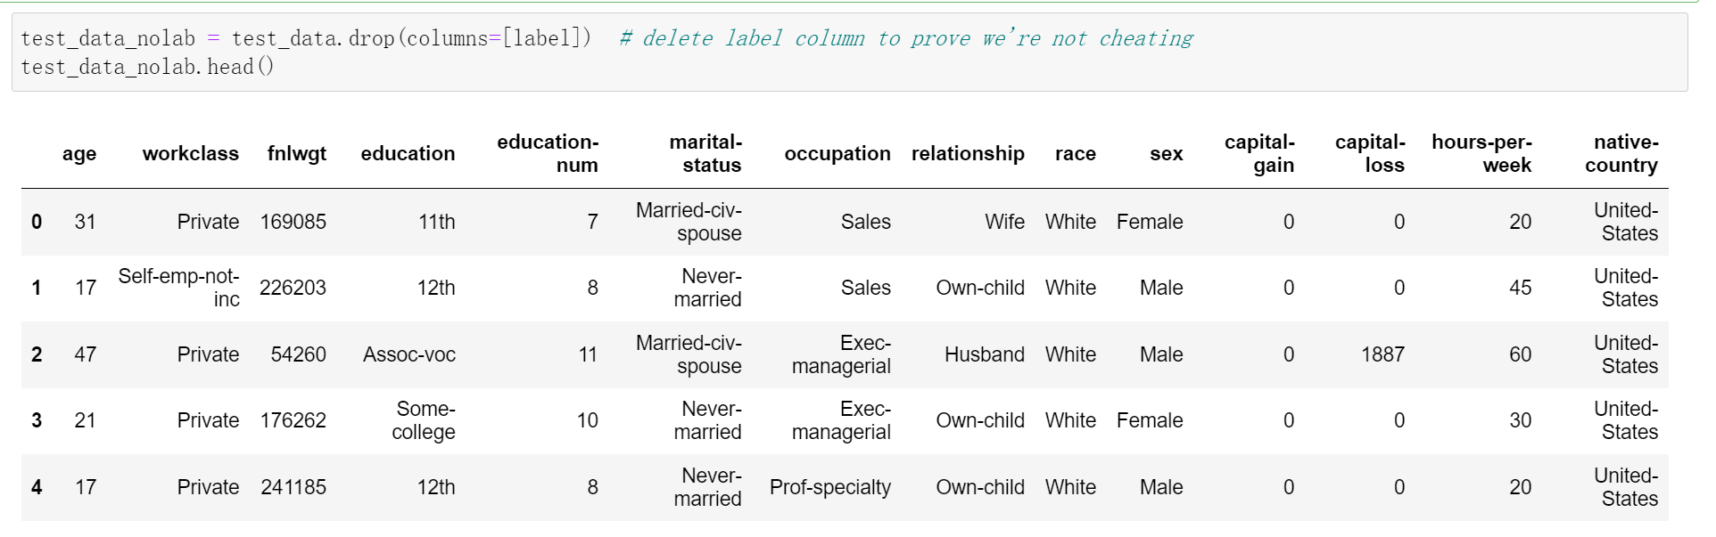Select the 'marital-status' column header

(705, 154)
